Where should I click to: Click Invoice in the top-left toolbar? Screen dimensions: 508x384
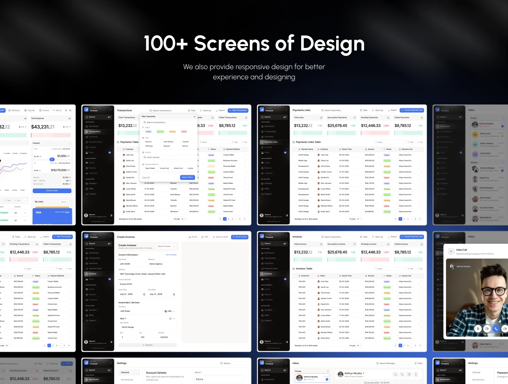click(x=44, y=110)
